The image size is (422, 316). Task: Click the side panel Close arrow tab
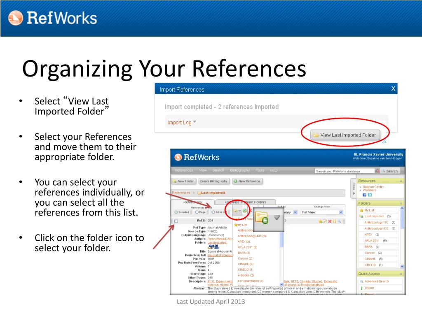[354, 188]
